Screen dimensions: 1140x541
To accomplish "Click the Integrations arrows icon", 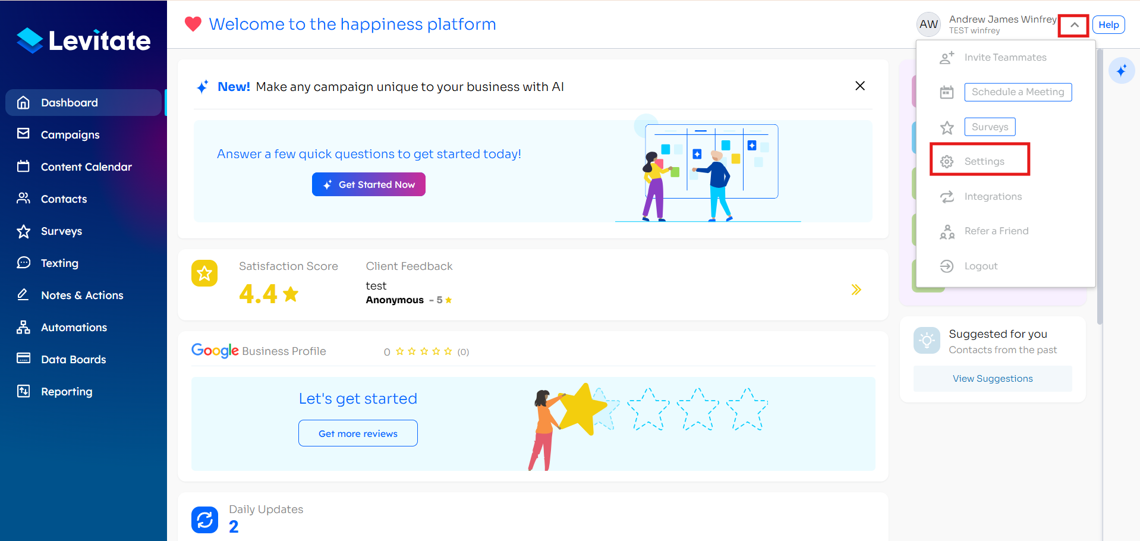I will coord(947,197).
